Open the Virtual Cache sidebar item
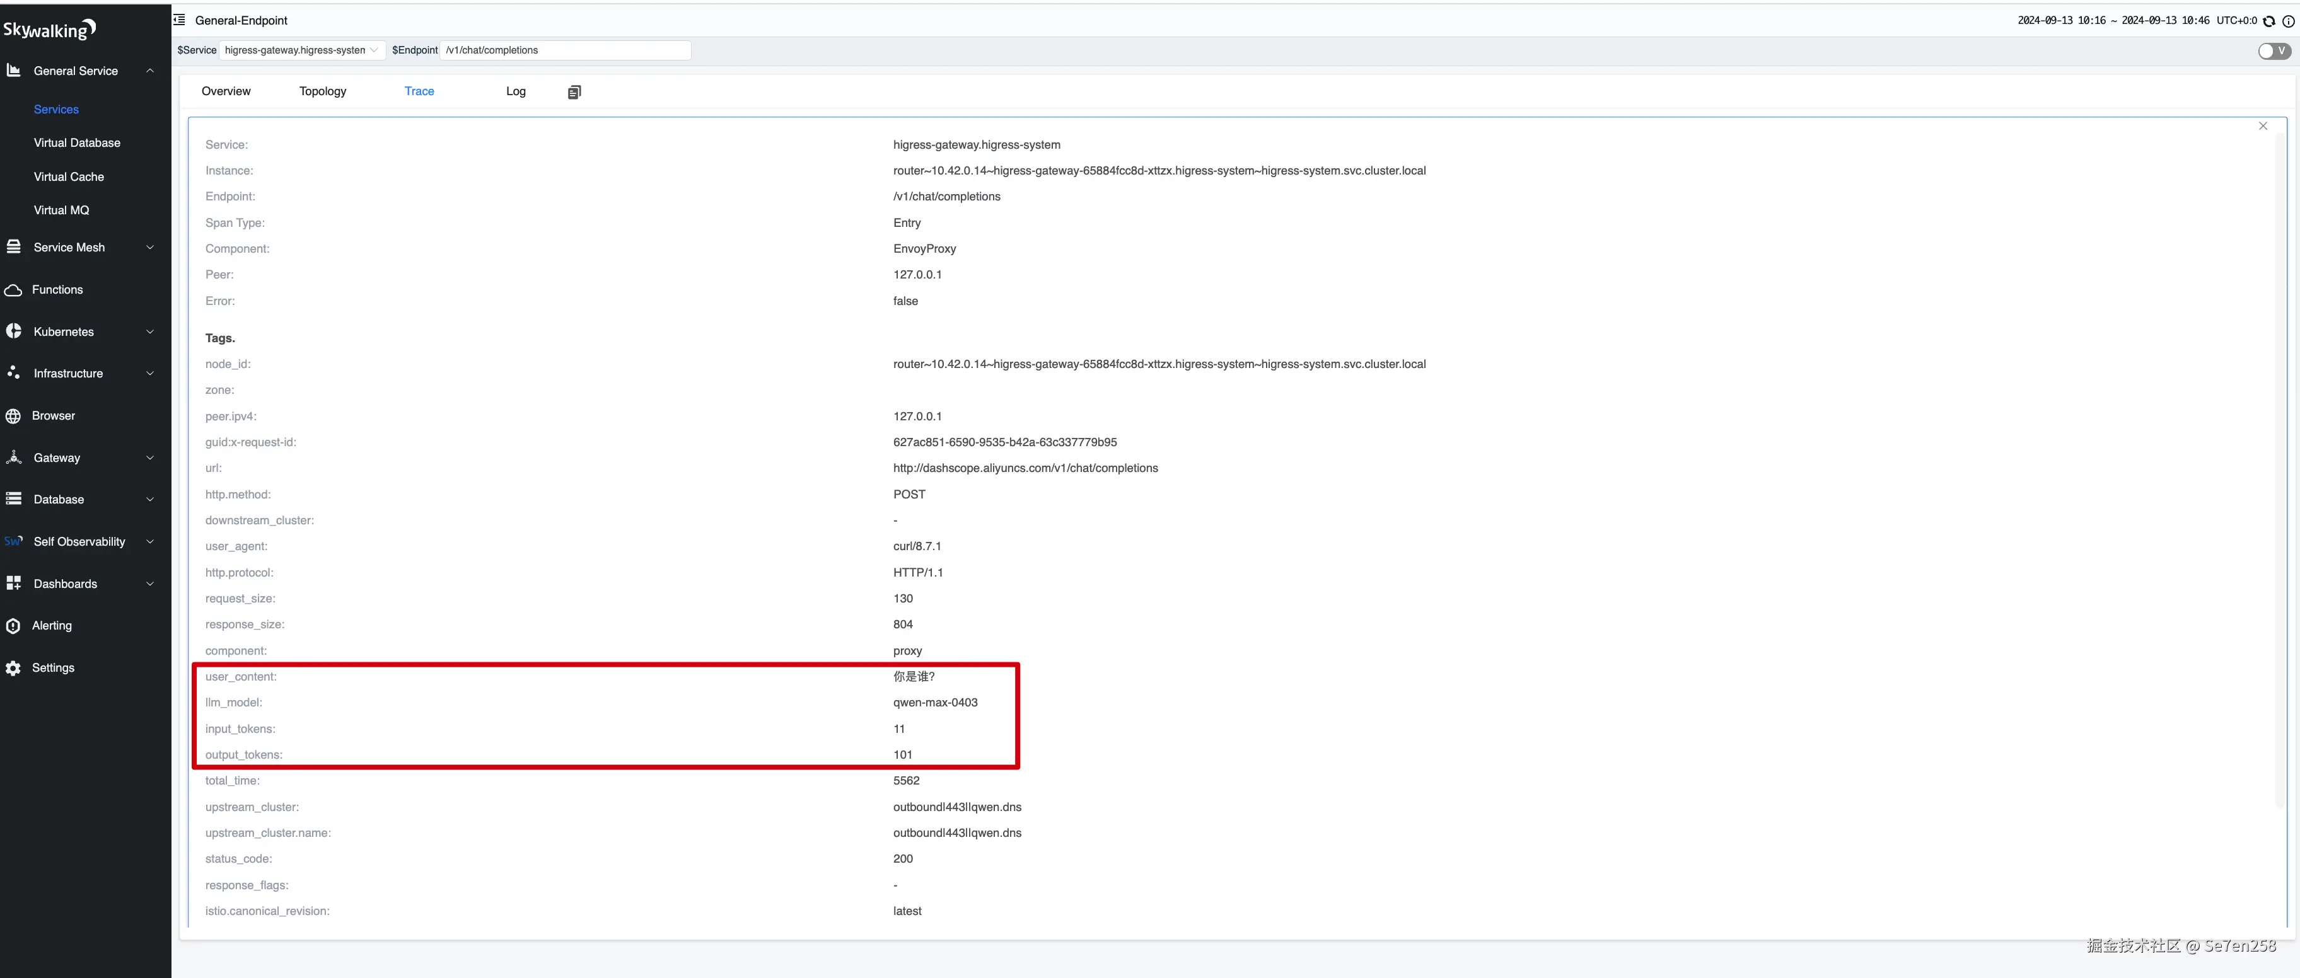The width and height of the screenshot is (2300, 978). coord(69,176)
